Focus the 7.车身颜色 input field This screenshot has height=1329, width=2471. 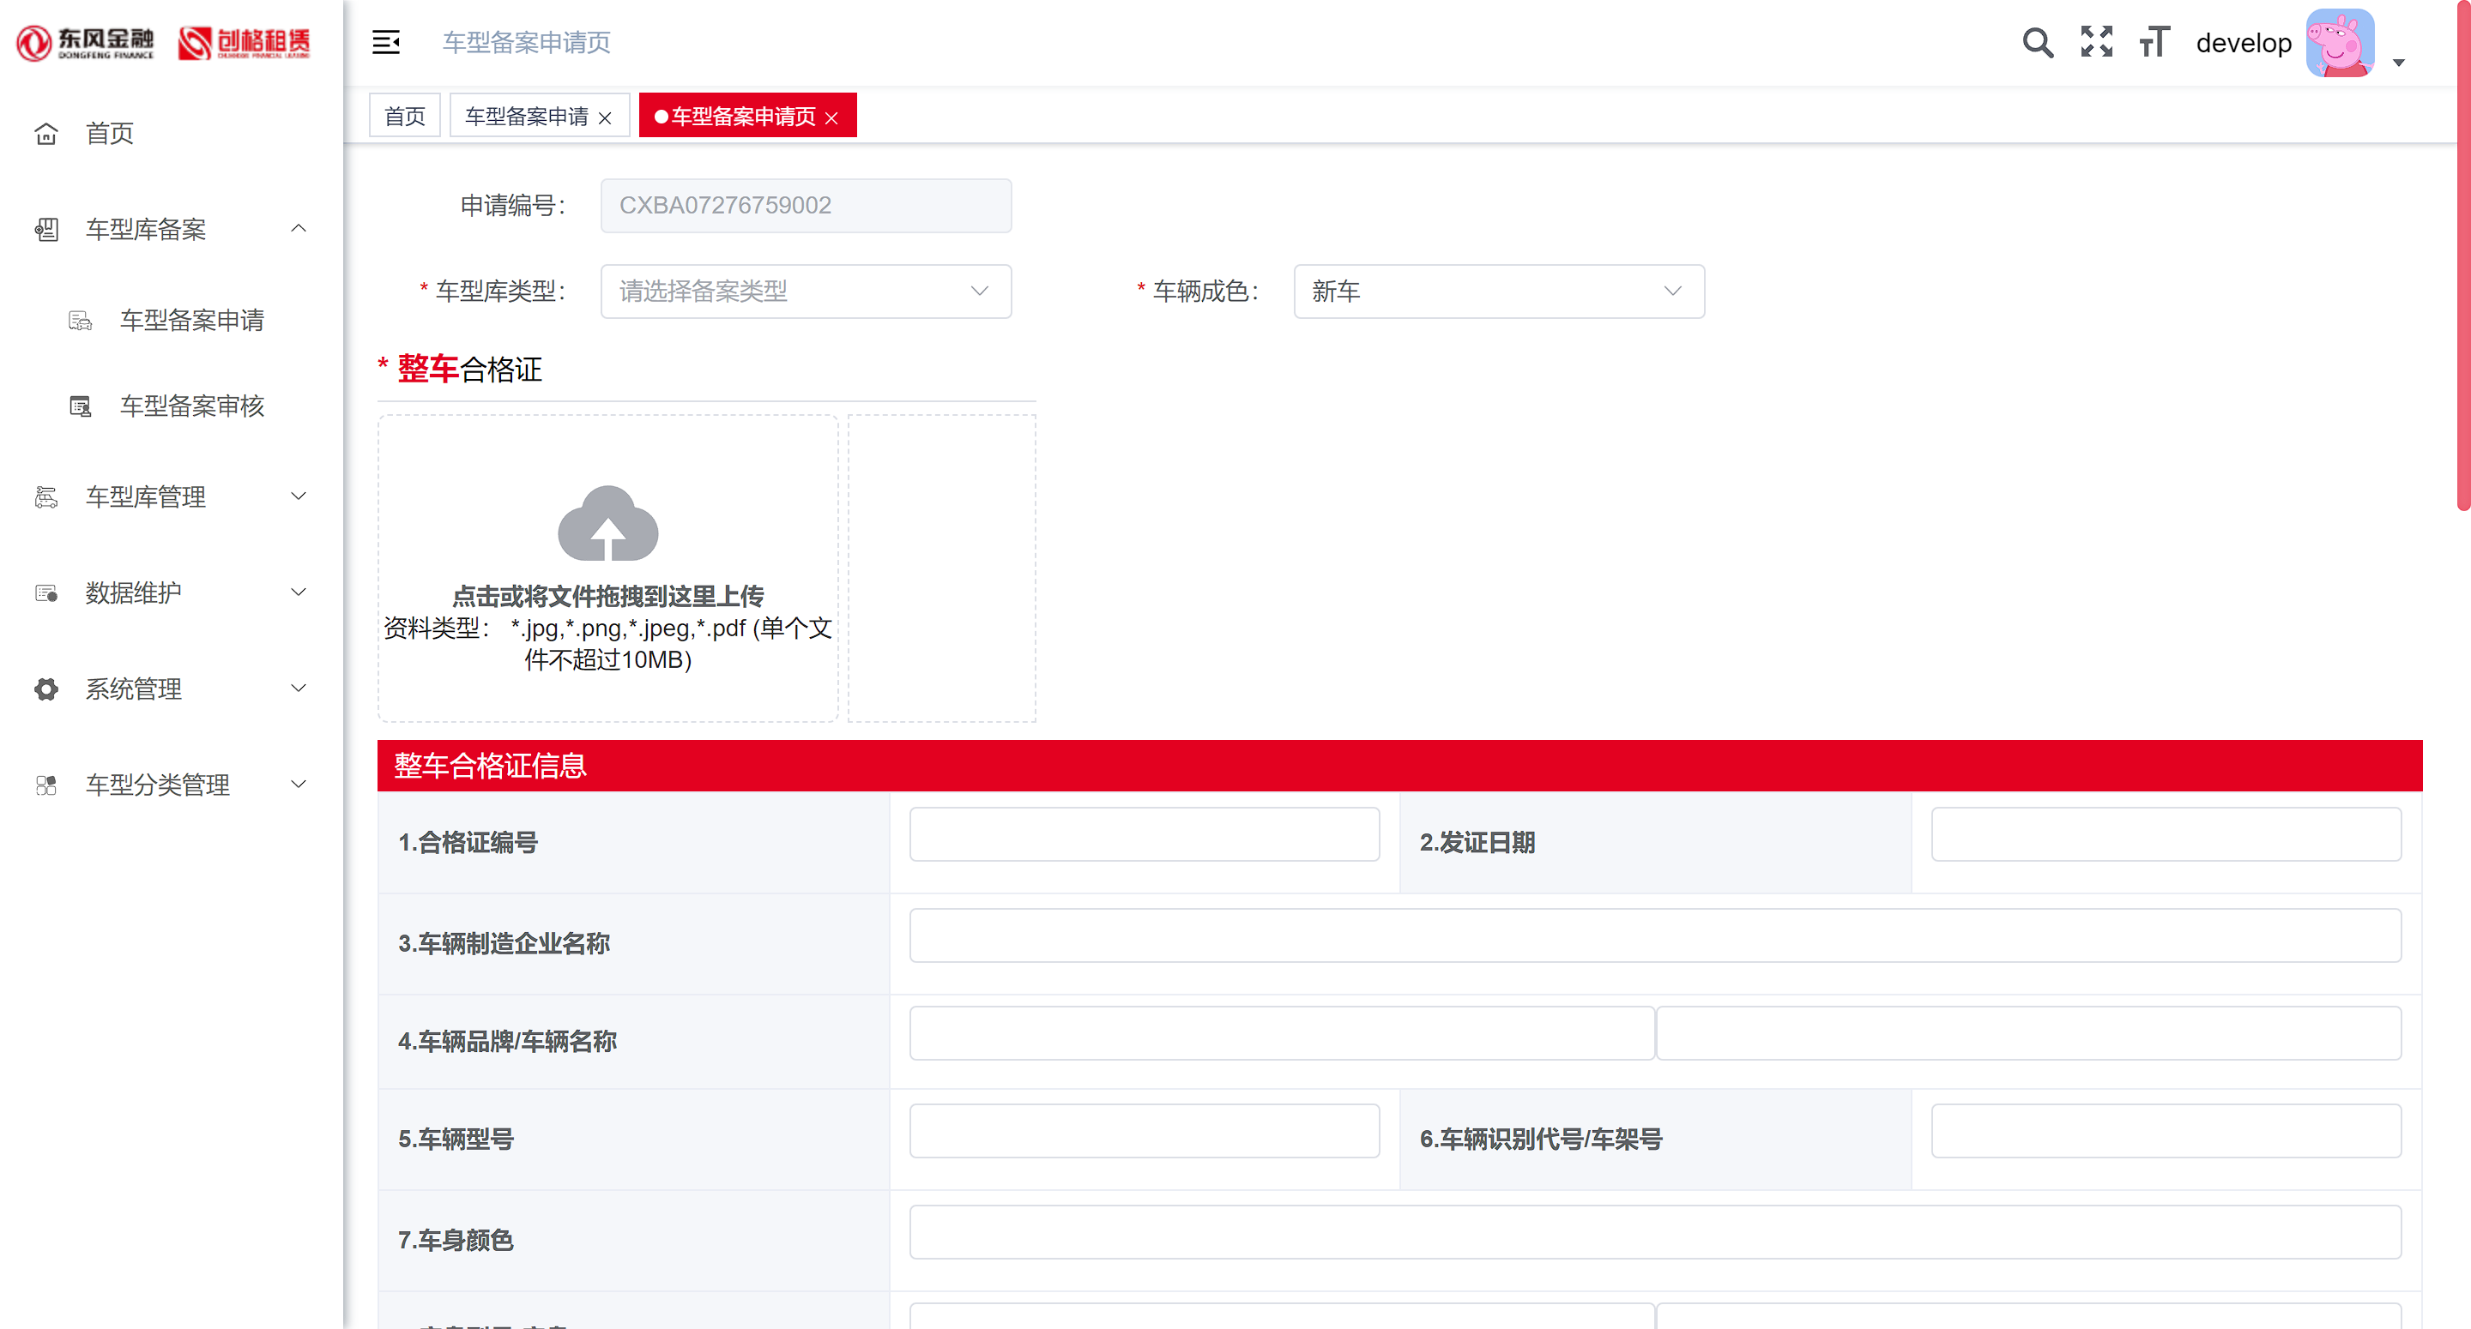tap(1655, 1232)
